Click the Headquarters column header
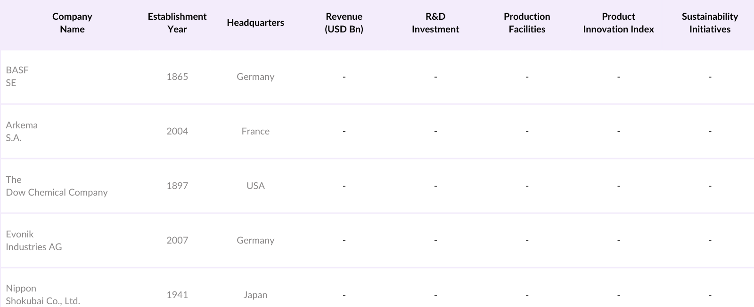 tap(255, 23)
